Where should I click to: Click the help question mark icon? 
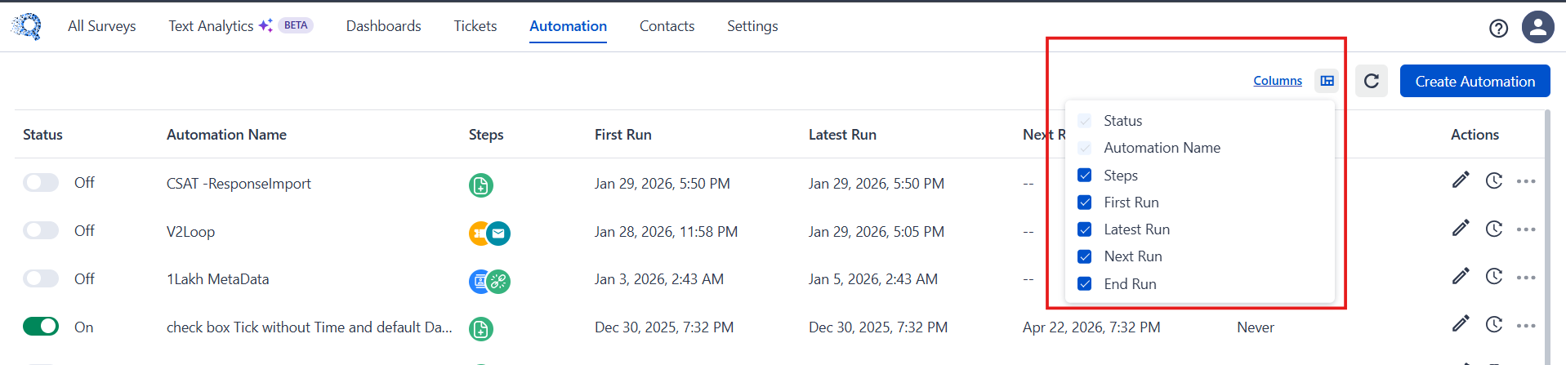coord(1498,29)
